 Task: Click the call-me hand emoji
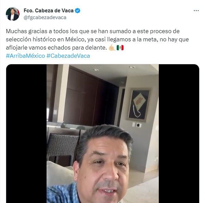(x=112, y=48)
